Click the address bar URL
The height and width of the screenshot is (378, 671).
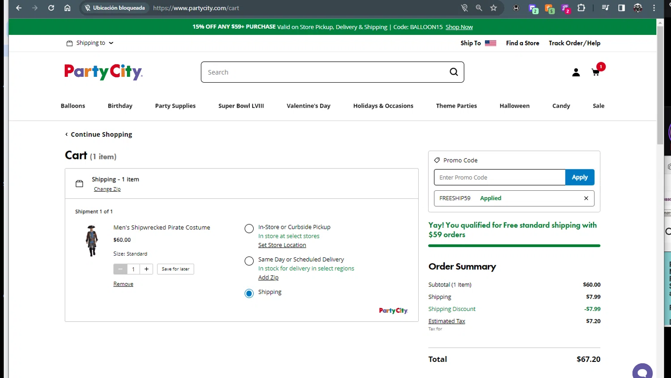pos(196,8)
